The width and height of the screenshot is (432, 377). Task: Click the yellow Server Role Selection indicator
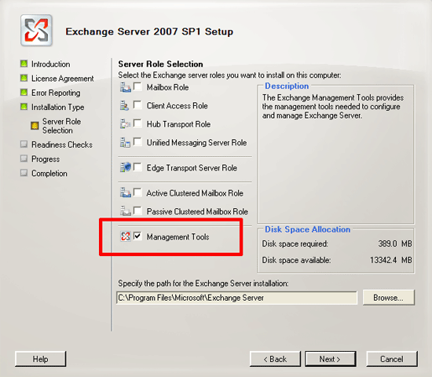click(35, 126)
